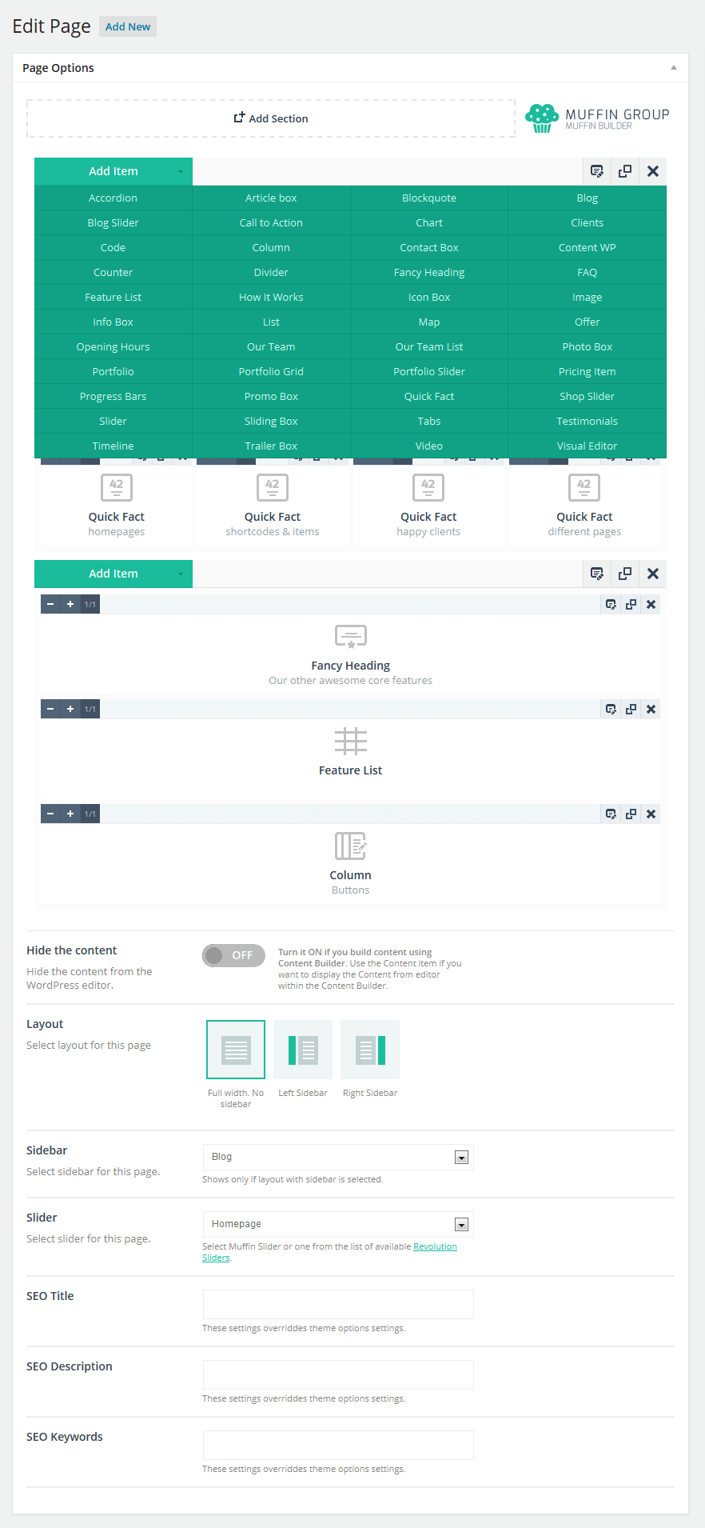Duplicate the second section
The image size is (705, 1528).
[x=625, y=574]
